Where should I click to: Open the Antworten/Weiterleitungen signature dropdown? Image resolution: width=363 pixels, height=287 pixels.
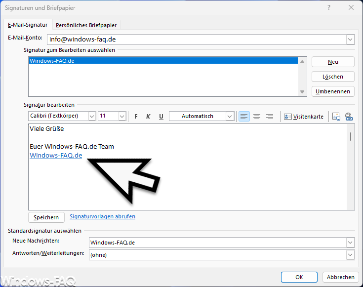pos(350,255)
